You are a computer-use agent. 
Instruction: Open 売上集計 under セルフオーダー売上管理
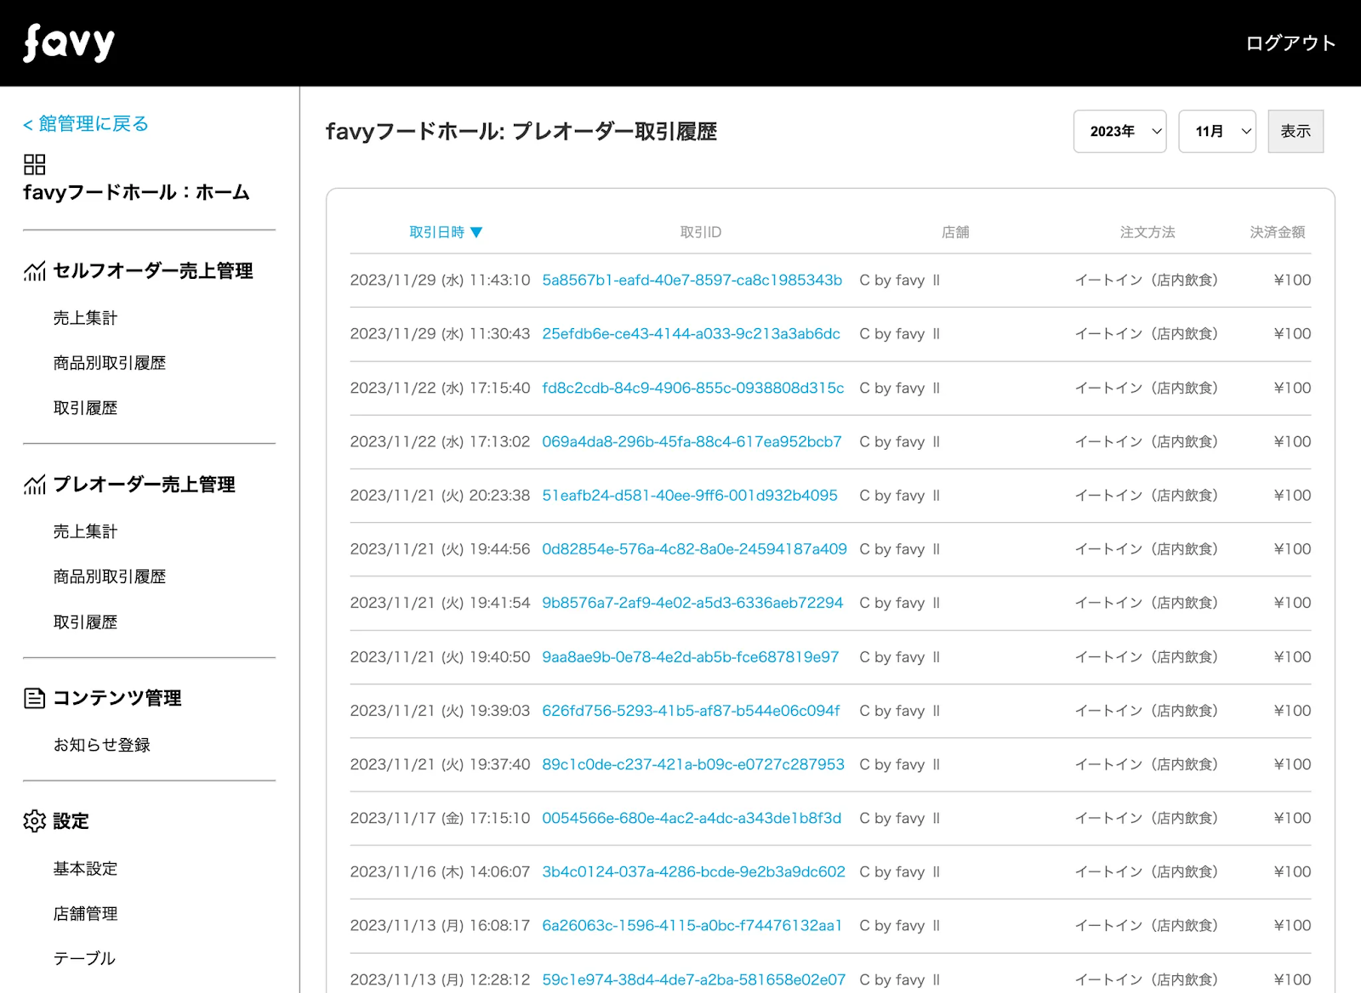coord(85,318)
